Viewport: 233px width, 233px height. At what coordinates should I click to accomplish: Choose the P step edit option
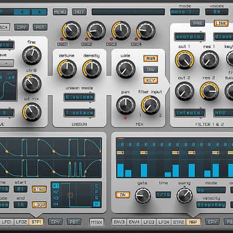click(x=97, y=192)
